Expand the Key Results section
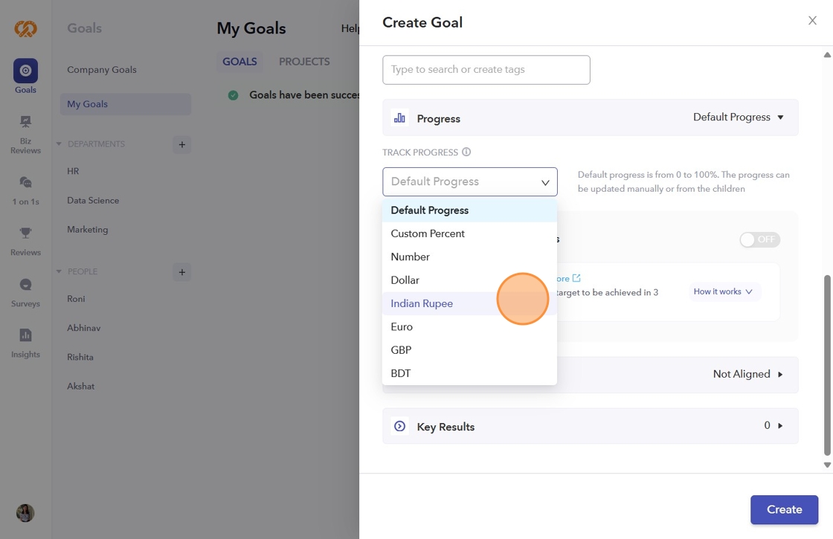 point(779,426)
